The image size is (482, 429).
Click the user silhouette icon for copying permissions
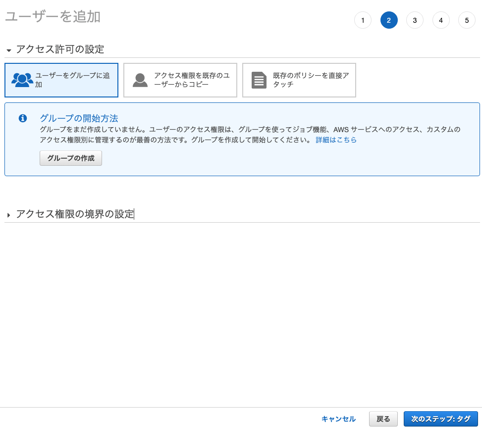tap(140, 80)
